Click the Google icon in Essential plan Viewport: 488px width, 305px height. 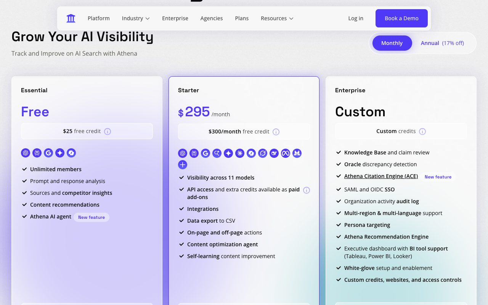[48, 153]
